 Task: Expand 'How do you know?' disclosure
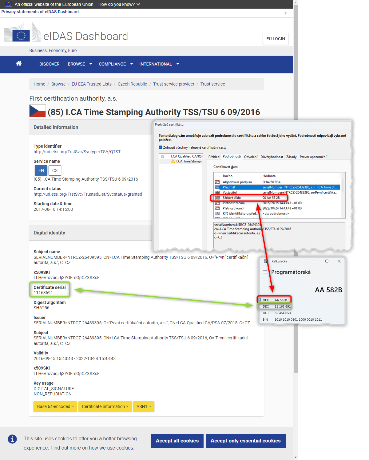[x=119, y=4]
